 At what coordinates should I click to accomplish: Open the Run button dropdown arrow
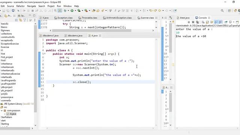pyautogui.click(x=75, y=10)
